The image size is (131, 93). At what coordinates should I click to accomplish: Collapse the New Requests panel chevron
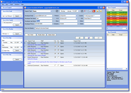pyautogui.click(x=126, y=32)
